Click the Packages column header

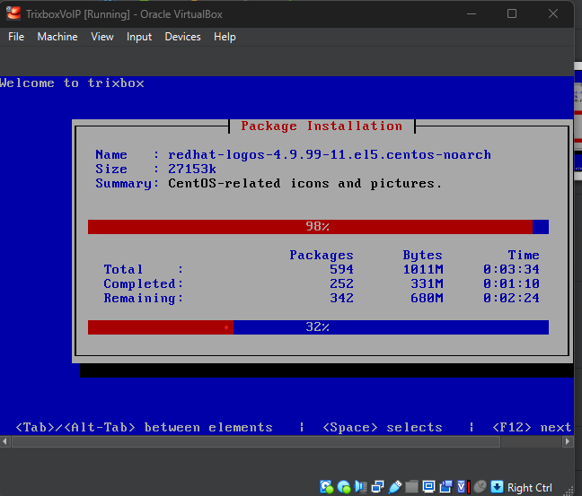[x=322, y=255]
